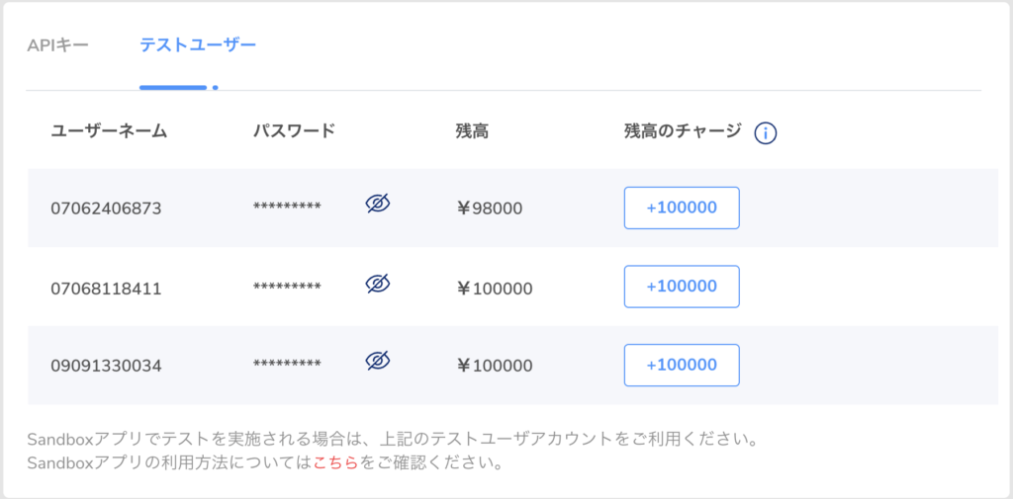Select the テストユーザー tab
Screen dimensions: 1013x499
pos(198,45)
